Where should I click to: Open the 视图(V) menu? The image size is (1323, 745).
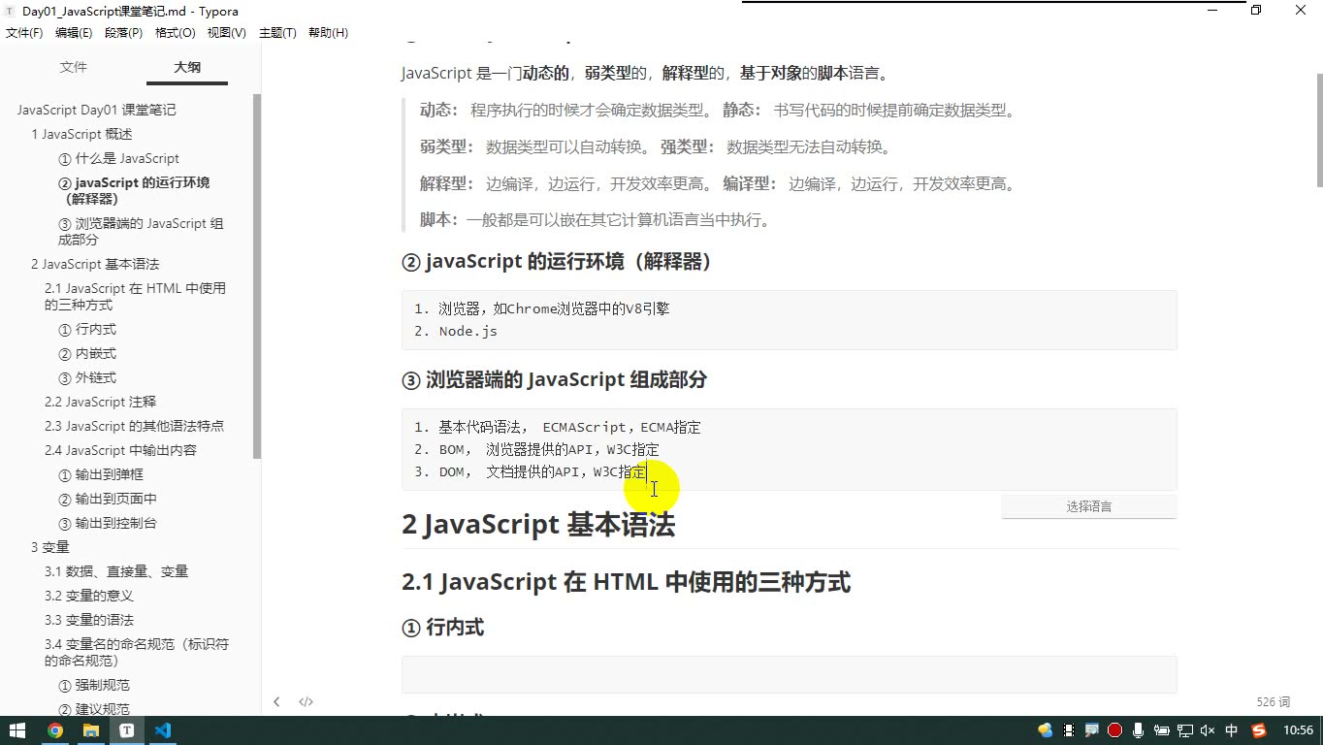226,33
